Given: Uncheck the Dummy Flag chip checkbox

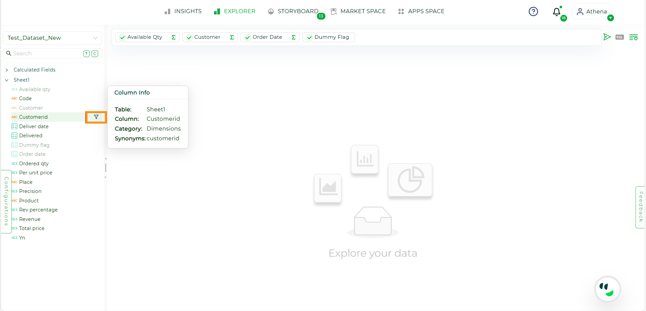Looking at the screenshot, I should tap(310, 37).
